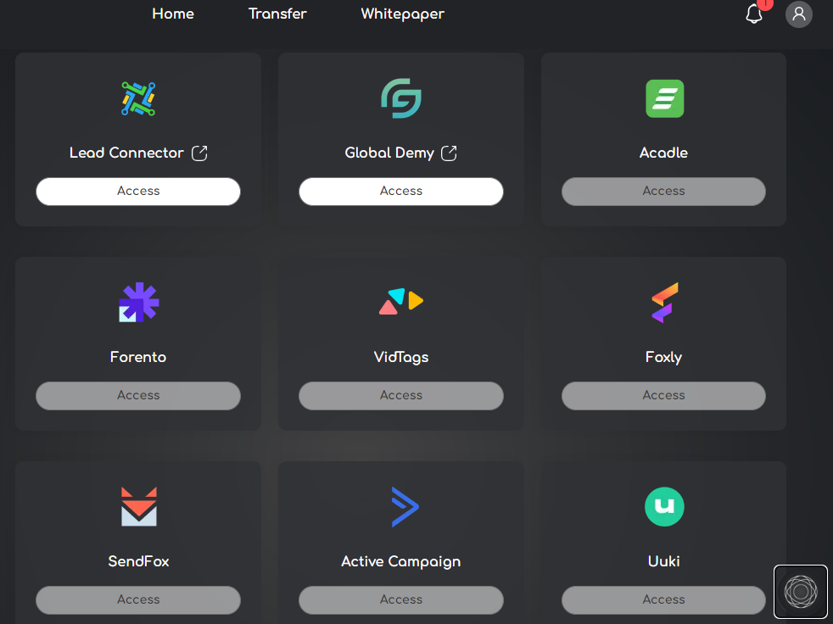Click the Lead Connector logo

(x=138, y=99)
